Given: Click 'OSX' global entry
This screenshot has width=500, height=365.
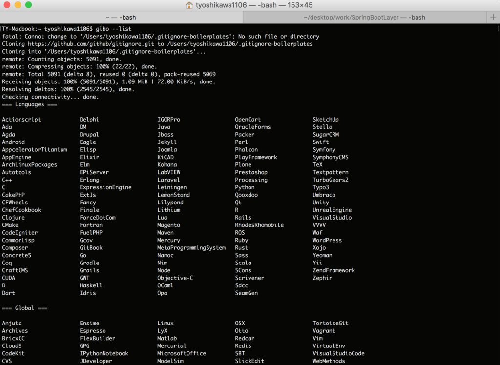Looking at the screenshot, I should coord(240,323).
